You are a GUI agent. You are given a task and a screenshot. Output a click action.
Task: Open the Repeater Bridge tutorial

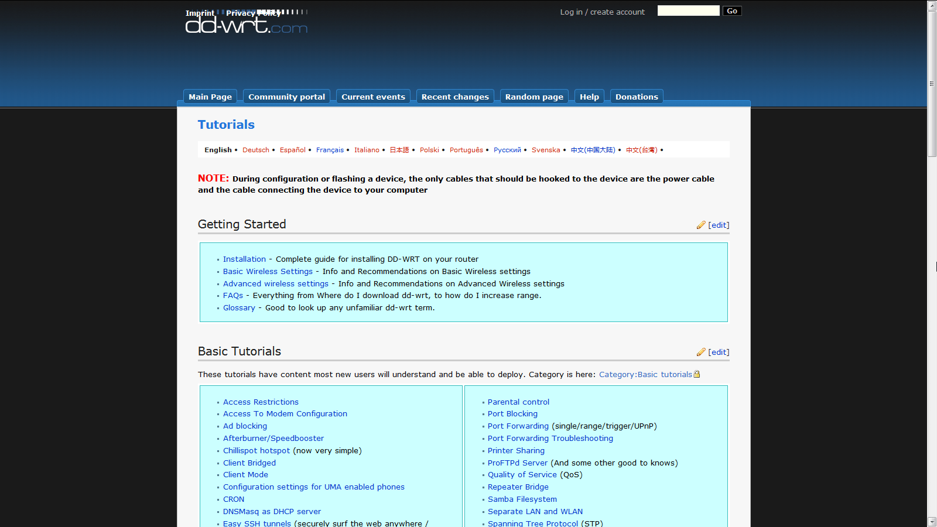pos(518,487)
